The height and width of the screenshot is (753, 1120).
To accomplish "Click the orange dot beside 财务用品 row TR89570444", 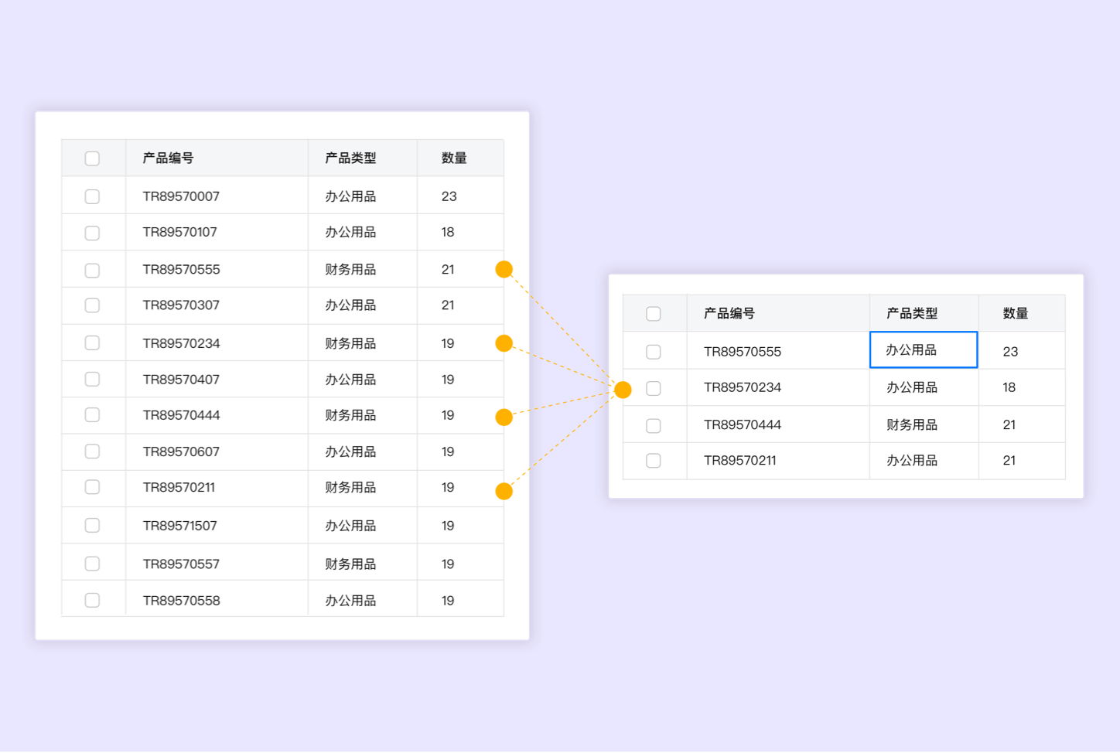I will 504,417.
